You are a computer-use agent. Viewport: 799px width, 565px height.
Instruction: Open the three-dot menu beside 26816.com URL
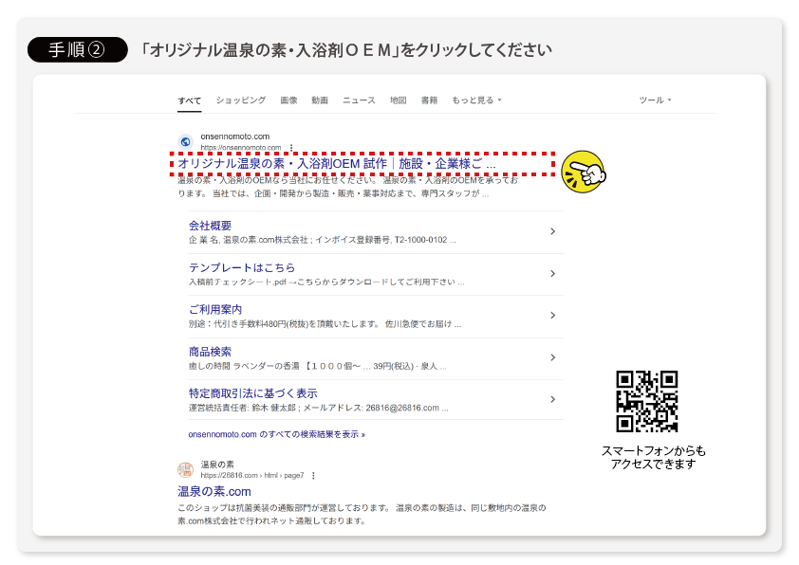(x=313, y=475)
